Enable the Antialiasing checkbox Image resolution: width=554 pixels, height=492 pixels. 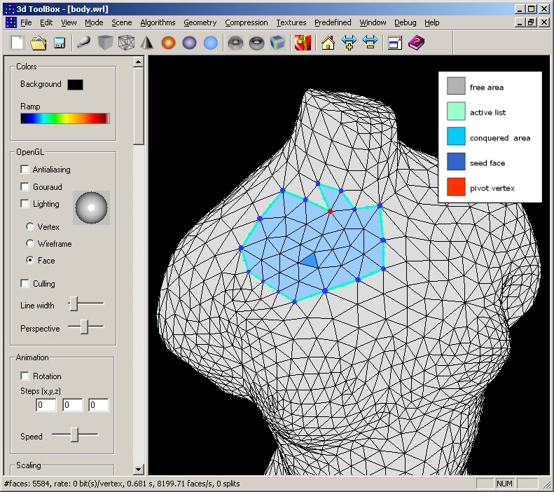click(25, 170)
